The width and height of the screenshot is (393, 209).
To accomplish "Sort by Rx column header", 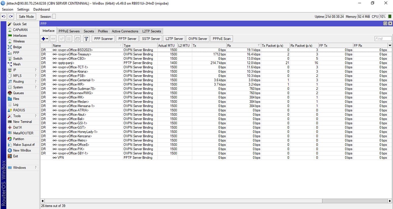I will coord(244,45).
